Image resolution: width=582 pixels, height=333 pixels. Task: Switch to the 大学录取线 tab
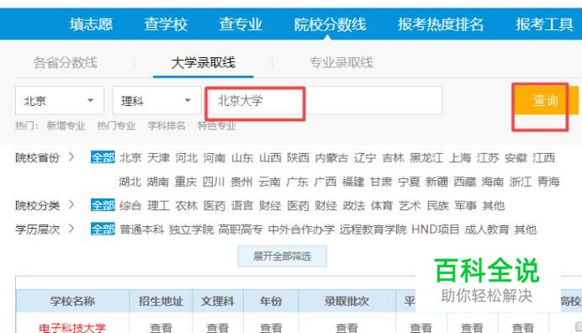203,62
